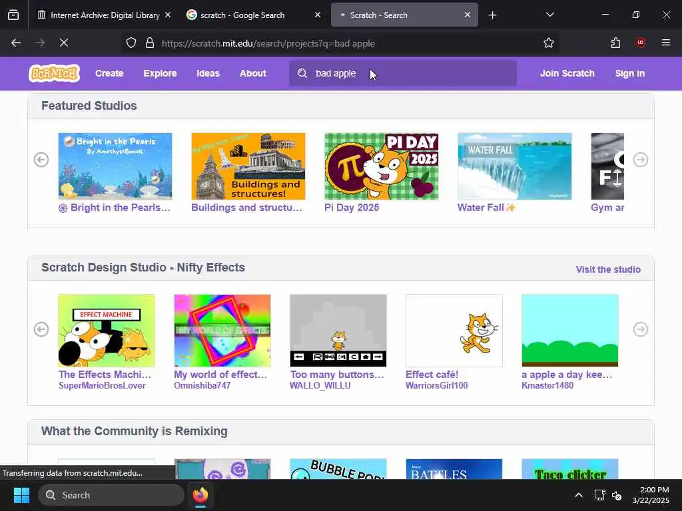This screenshot has height=511, width=682.
Task: Open the Ideas page
Action: (x=208, y=73)
